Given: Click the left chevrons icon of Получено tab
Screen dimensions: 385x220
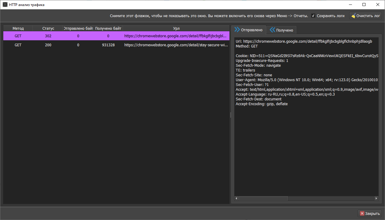Looking at the screenshot, I should (x=272, y=30).
